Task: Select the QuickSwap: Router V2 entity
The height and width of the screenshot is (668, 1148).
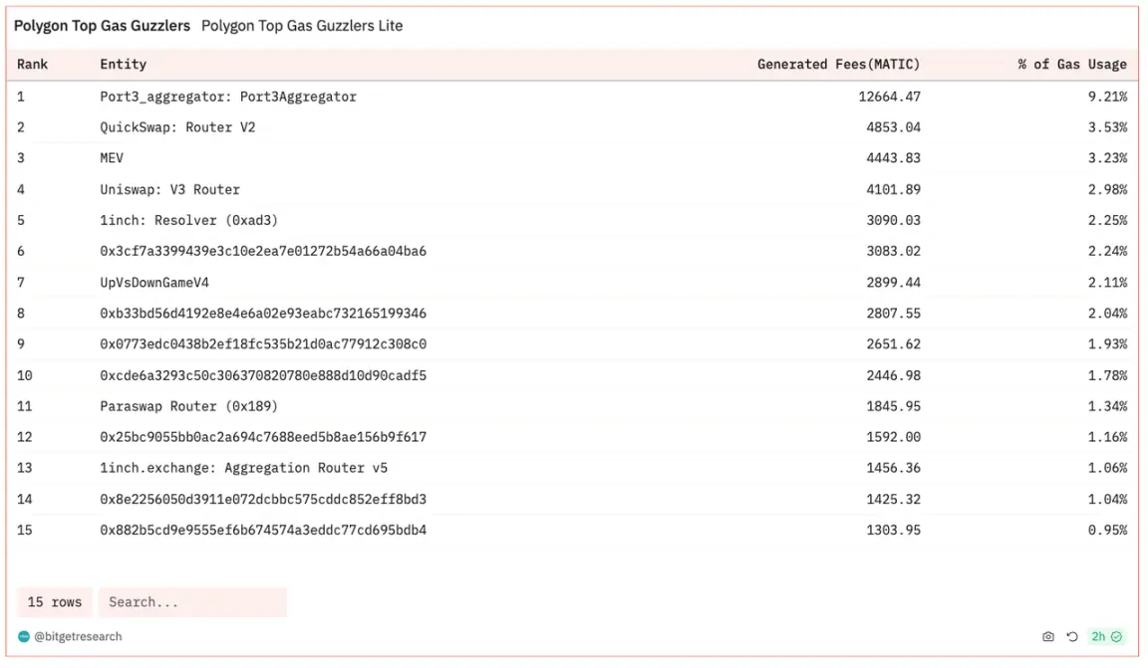Action: tap(177, 127)
